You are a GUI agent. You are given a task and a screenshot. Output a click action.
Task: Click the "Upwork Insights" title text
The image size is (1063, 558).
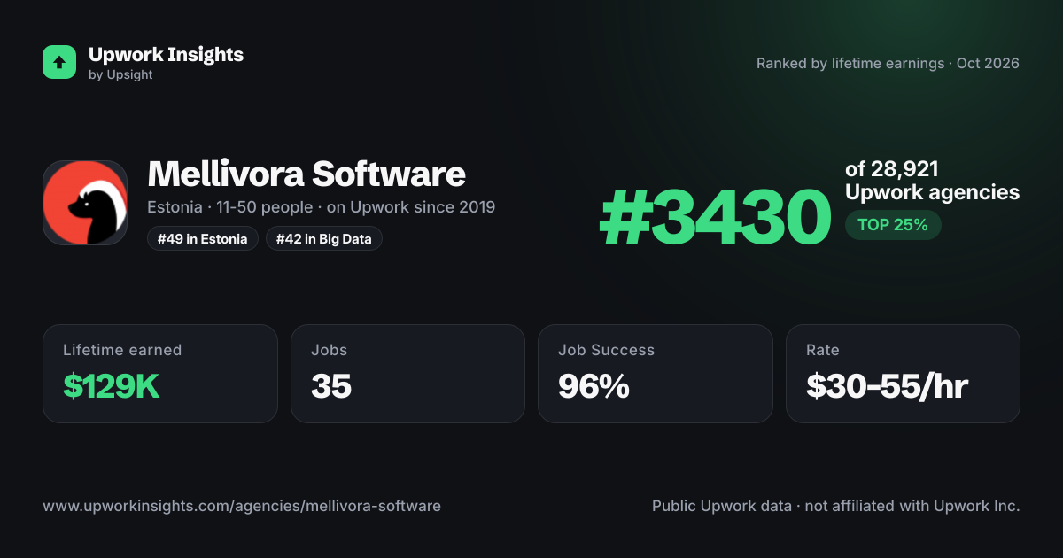click(x=166, y=54)
